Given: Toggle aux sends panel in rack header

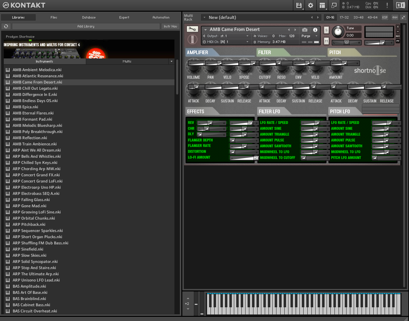Looking at the screenshot, I should coord(395,18).
